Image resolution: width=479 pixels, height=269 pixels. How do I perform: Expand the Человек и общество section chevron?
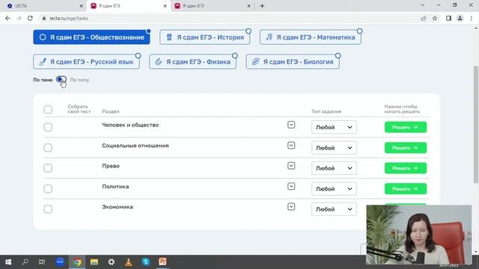291,125
